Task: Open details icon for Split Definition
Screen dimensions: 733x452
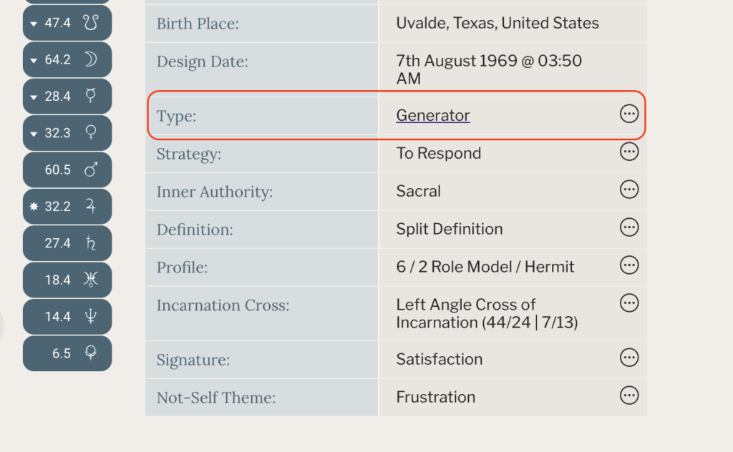Action: click(x=628, y=227)
